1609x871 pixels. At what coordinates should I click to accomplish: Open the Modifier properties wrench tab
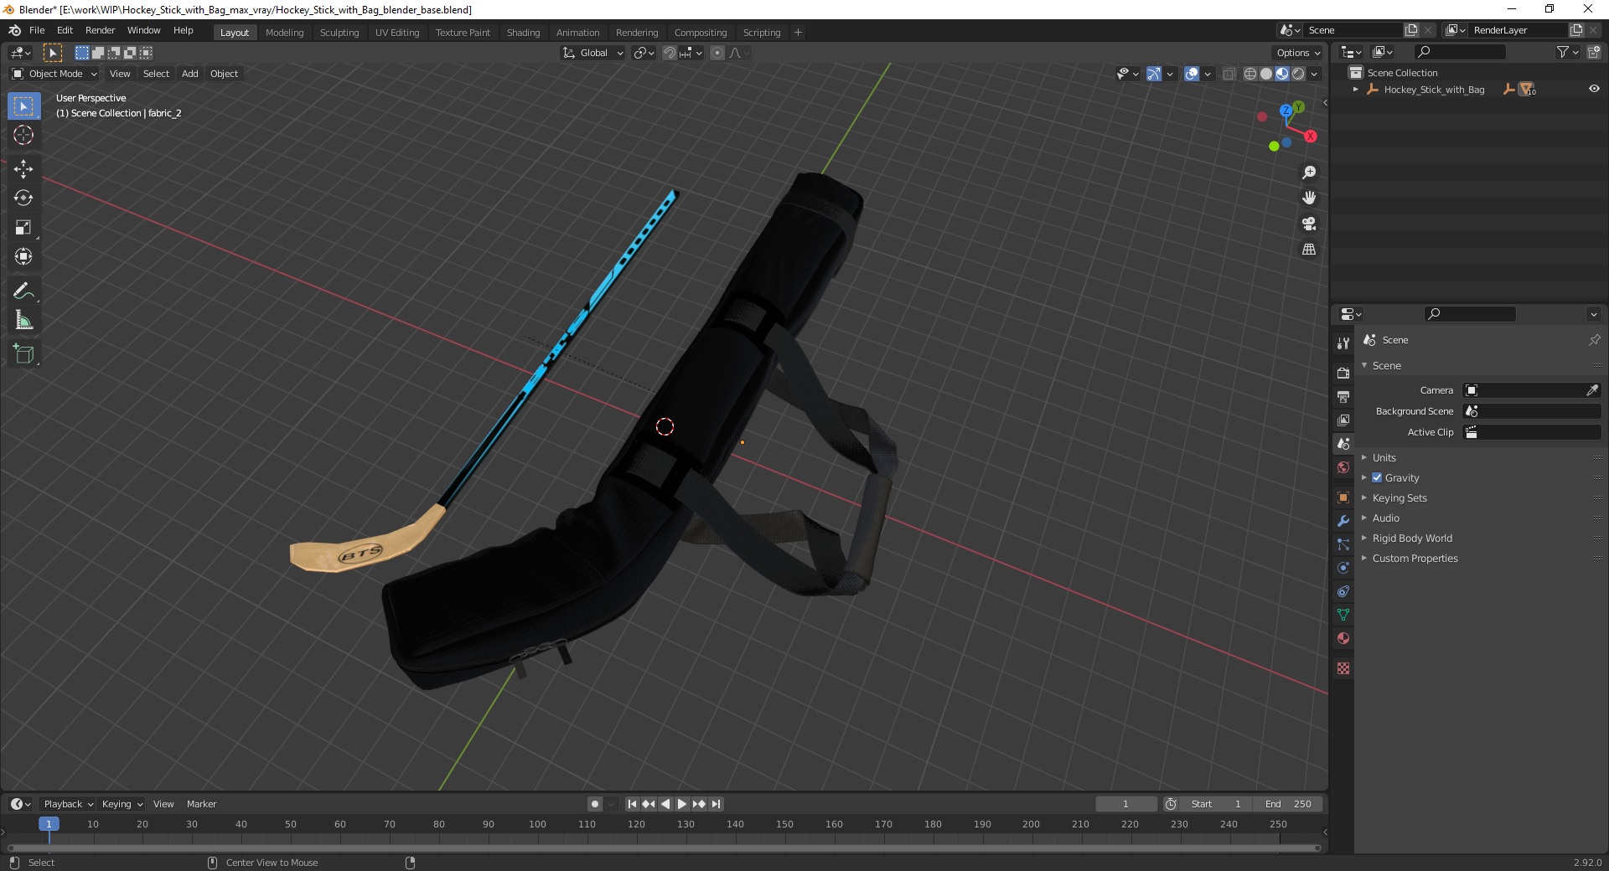[1343, 521]
